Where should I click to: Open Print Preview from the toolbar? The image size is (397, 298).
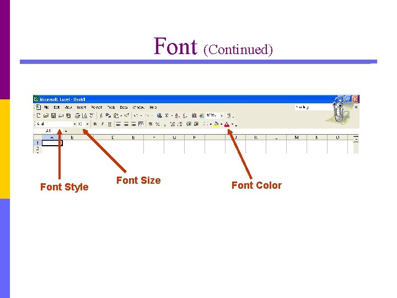pos(84,115)
